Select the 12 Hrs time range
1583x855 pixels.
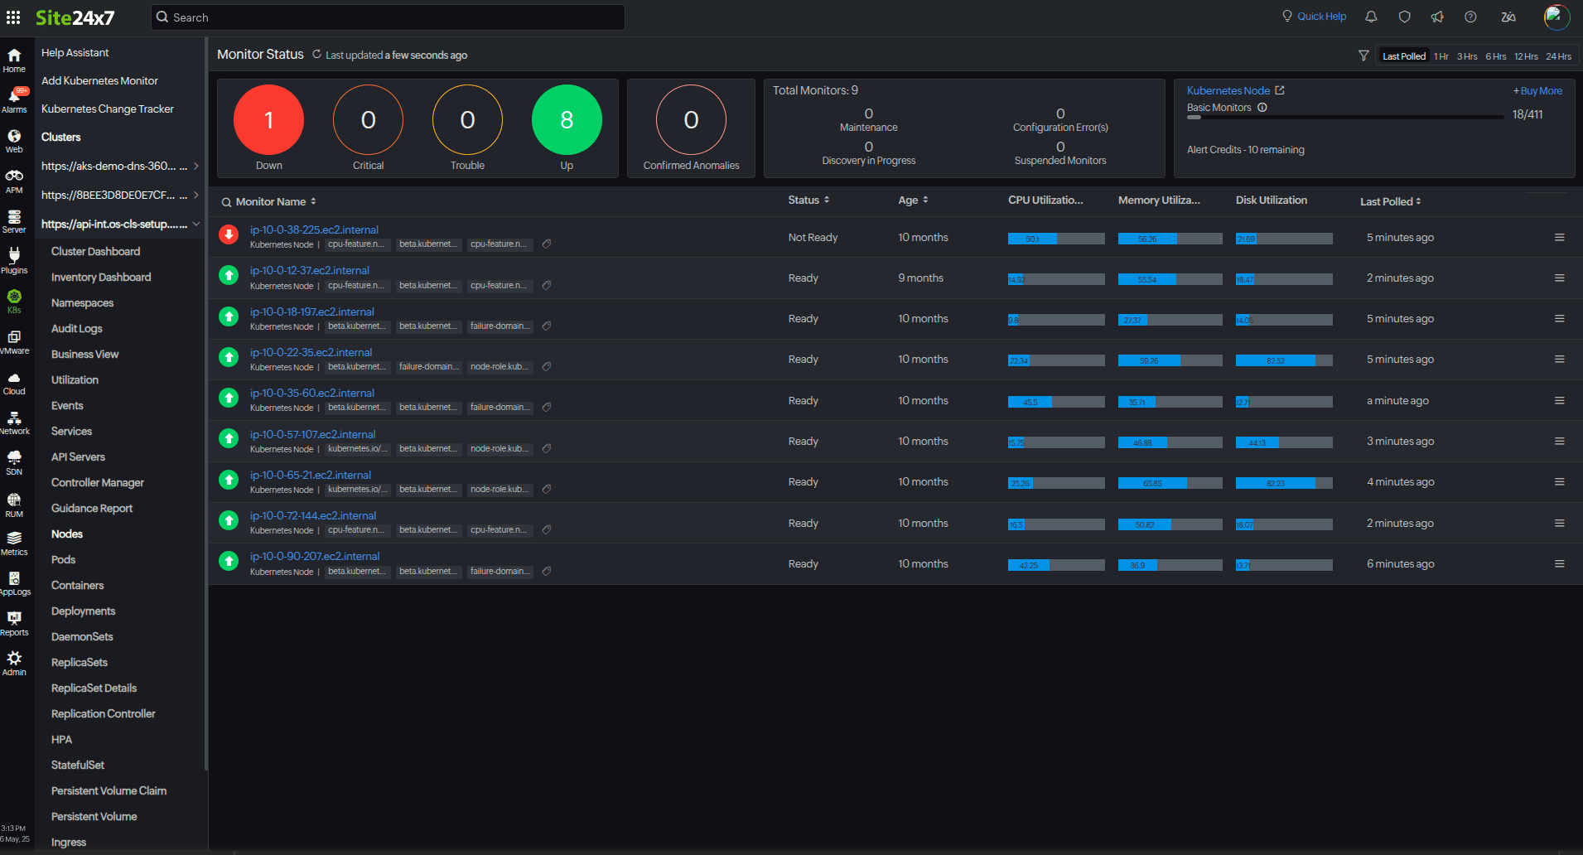pyautogui.click(x=1526, y=56)
